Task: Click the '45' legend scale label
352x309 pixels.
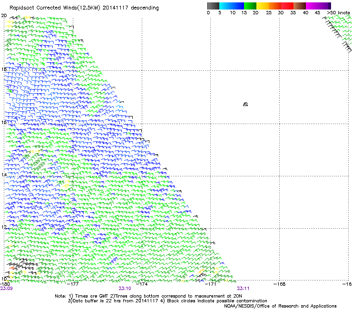Action: [x=317, y=13]
